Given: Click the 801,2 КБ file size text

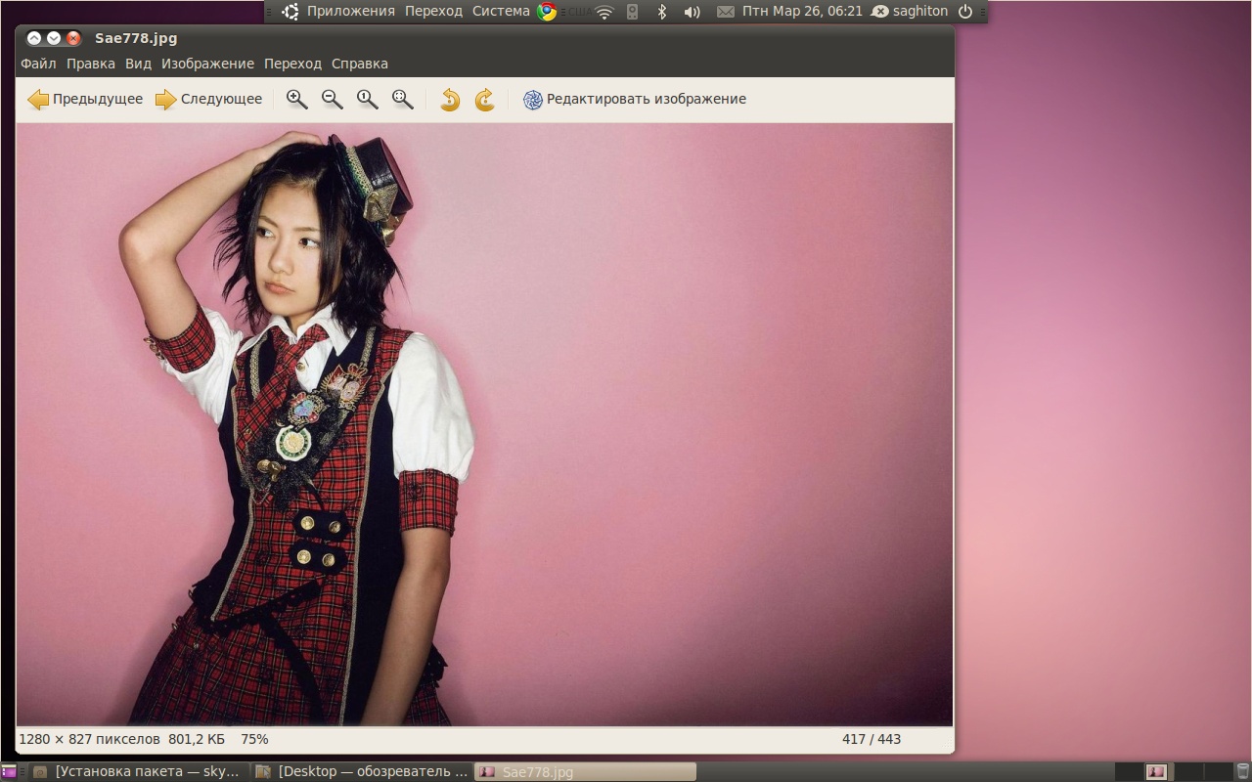Looking at the screenshot, I should 197,739.
